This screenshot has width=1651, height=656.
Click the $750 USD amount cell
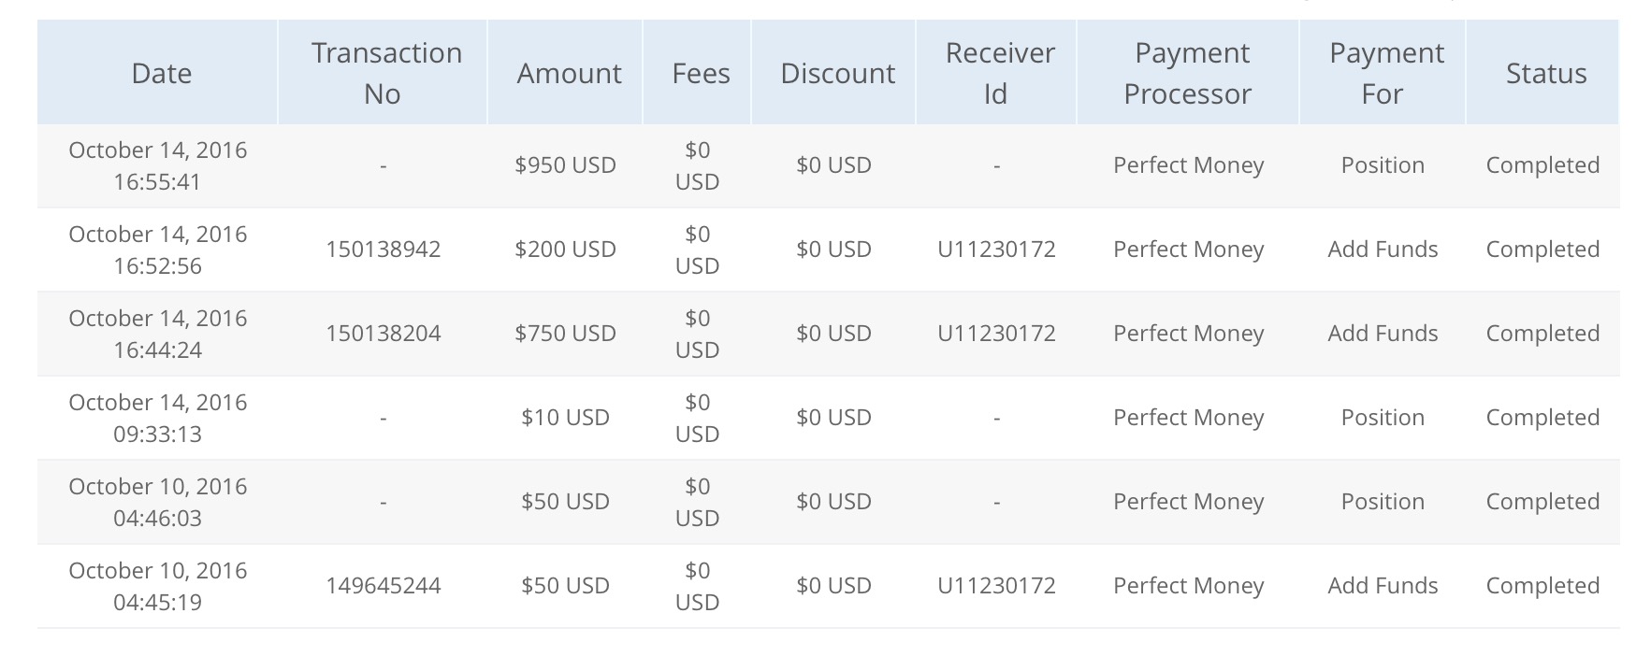click(x=565, y=334)
